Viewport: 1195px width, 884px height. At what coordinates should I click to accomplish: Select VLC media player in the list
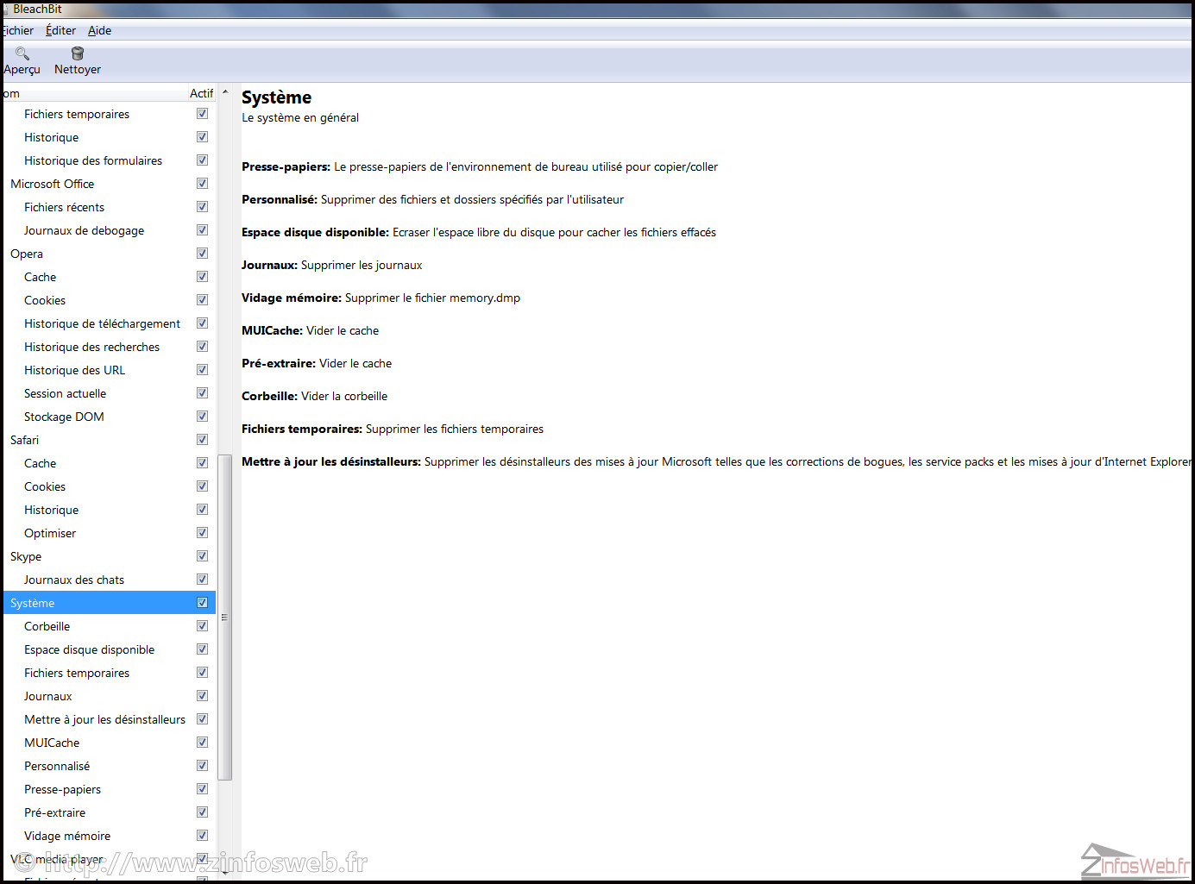click(x=56, y=859)
